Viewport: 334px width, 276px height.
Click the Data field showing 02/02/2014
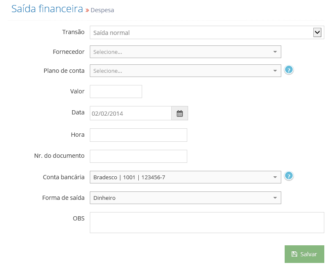click(x=131, y=113)
